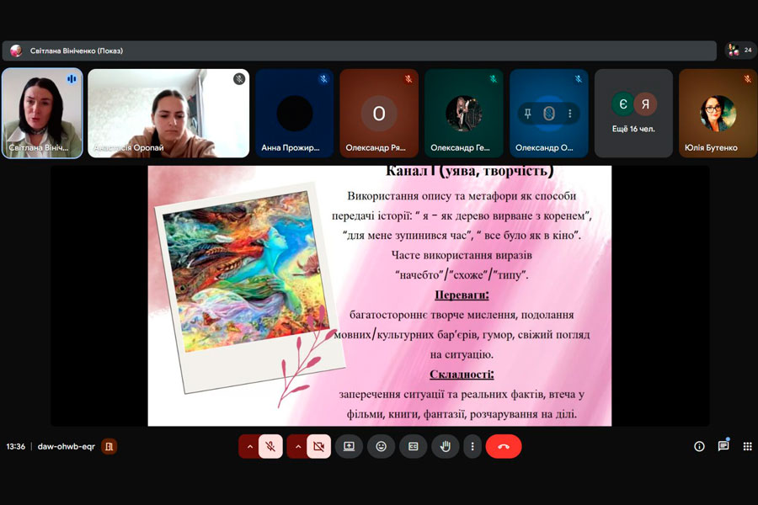758x505 pixels.
Task: Click Є avatar in the extra participants tile
Action: (622, 104)
